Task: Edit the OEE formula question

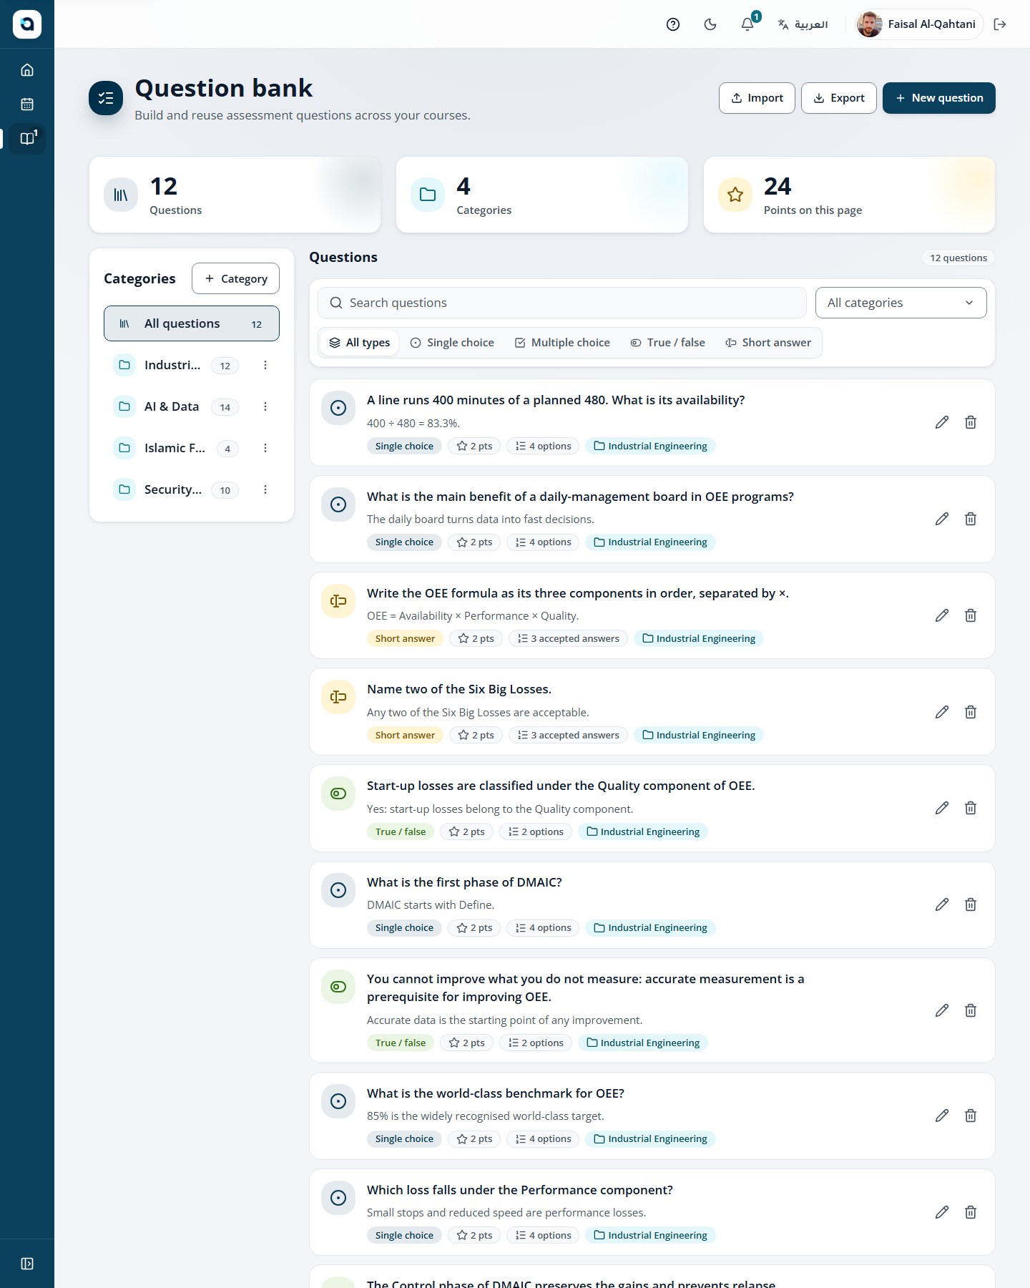Action: (x=942, y=615)
